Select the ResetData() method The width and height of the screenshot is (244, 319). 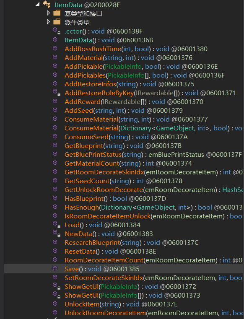point(110,252)
